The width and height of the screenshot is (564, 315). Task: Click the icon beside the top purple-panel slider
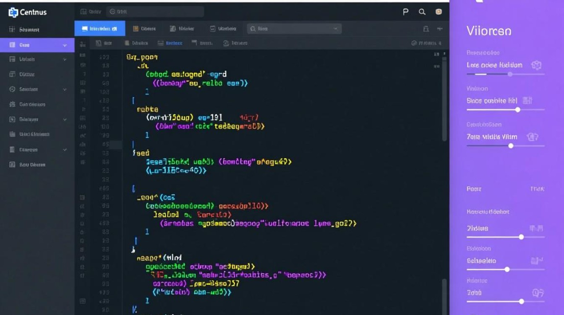tap(536, 65)
